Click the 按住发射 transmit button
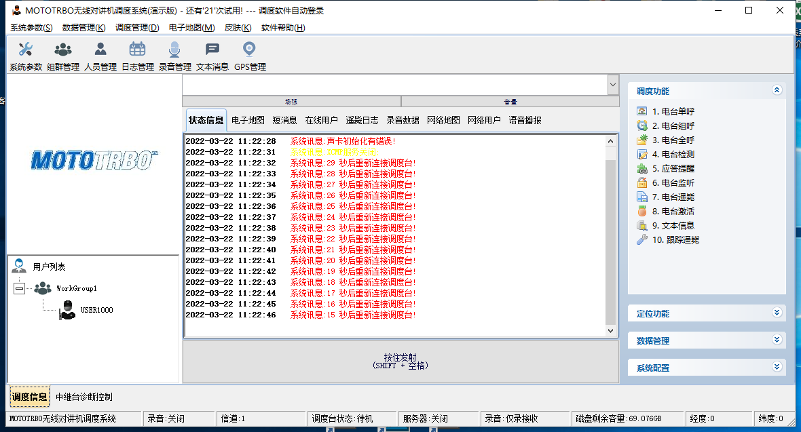 tap(400, 361)
